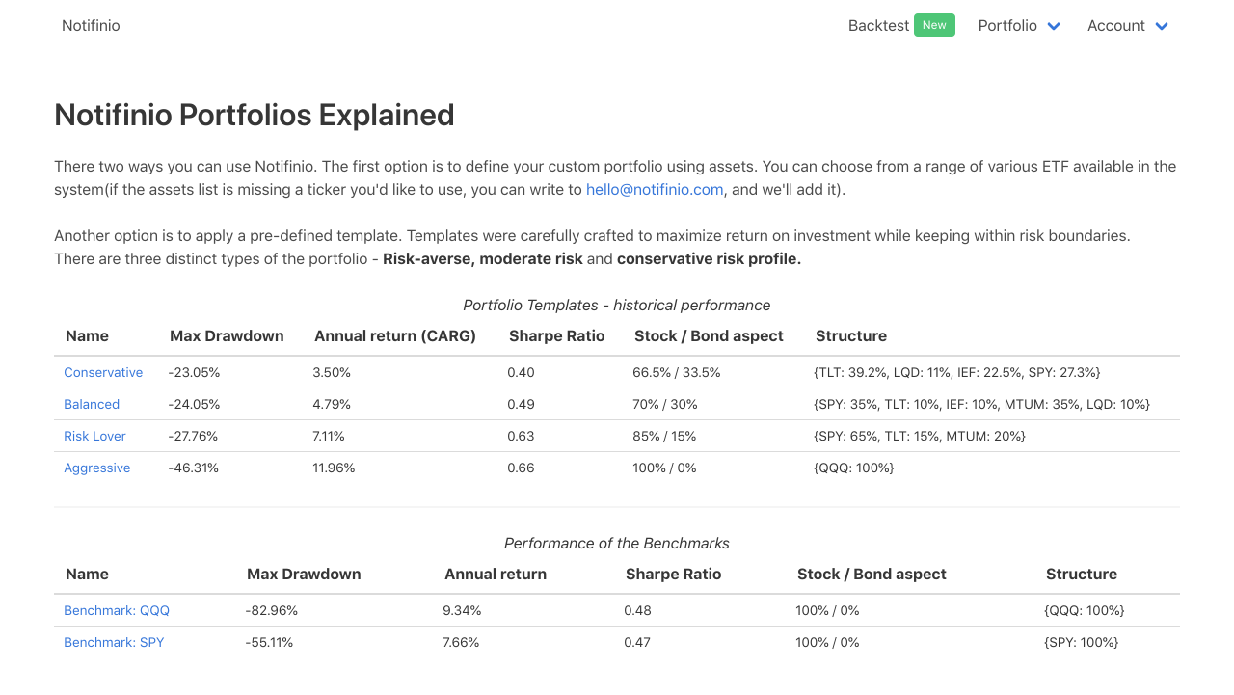Open the Conservative portfolio template
Image resolution: width=1234 pixels, height=695 pixels.
pos(103,372)
